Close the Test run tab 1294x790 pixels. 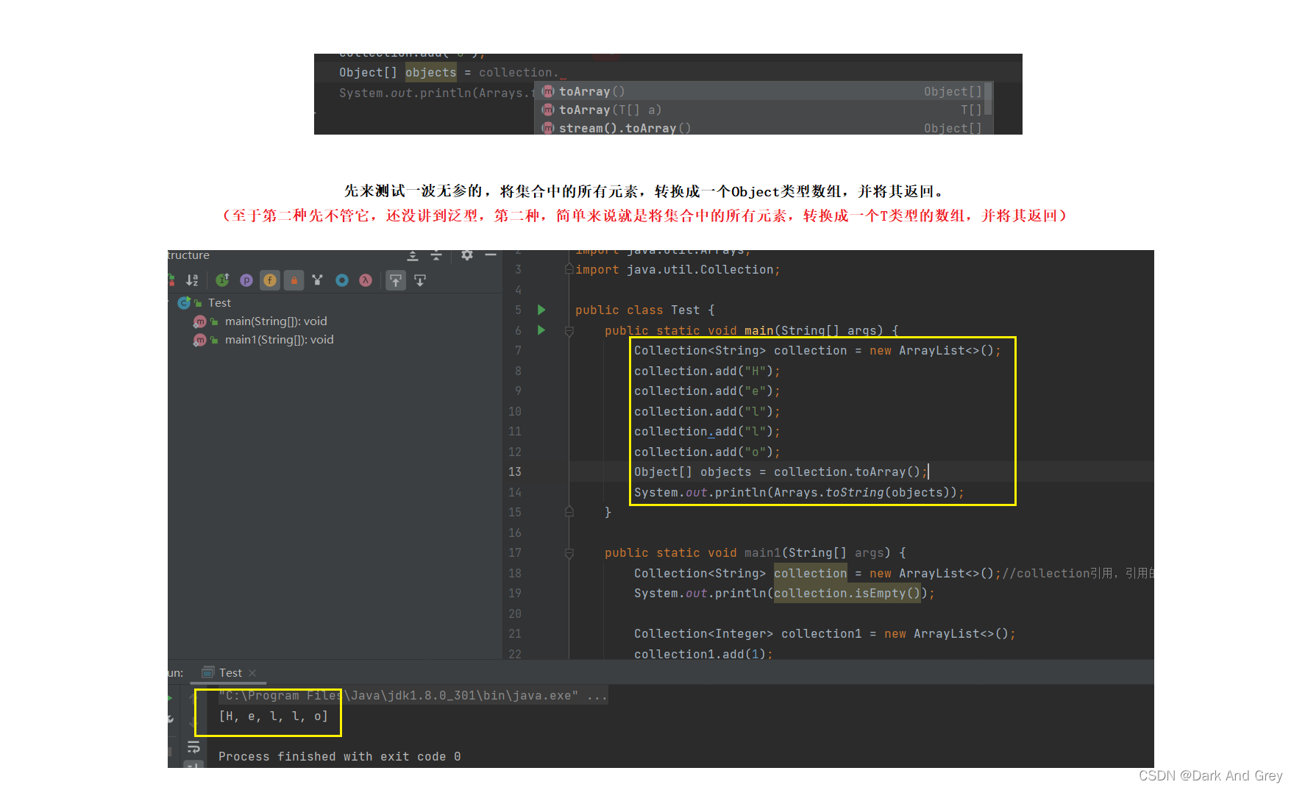tap(252, 673)
